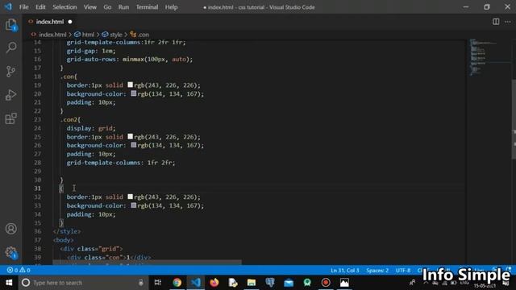Open the Edit menu
Screen dimensions: 516x290
[40, 7]
